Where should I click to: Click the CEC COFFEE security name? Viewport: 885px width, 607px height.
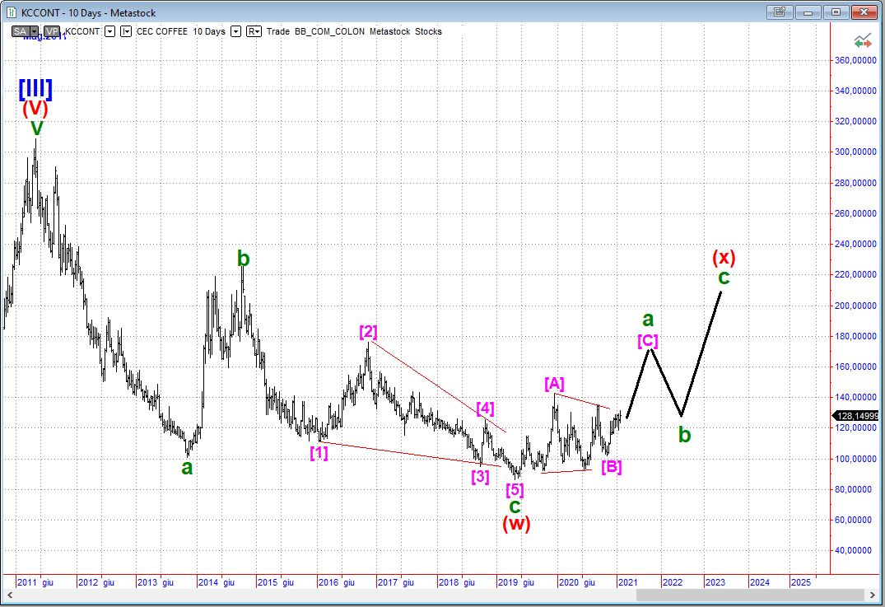(x=162, y=31)
